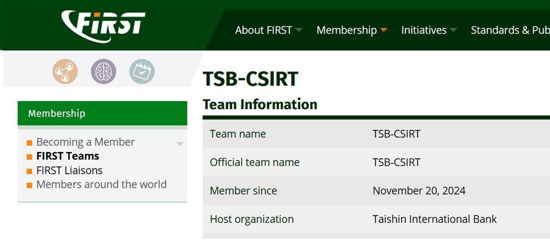Open the orange network members icon
550x240 pixels.
point(65,71)
